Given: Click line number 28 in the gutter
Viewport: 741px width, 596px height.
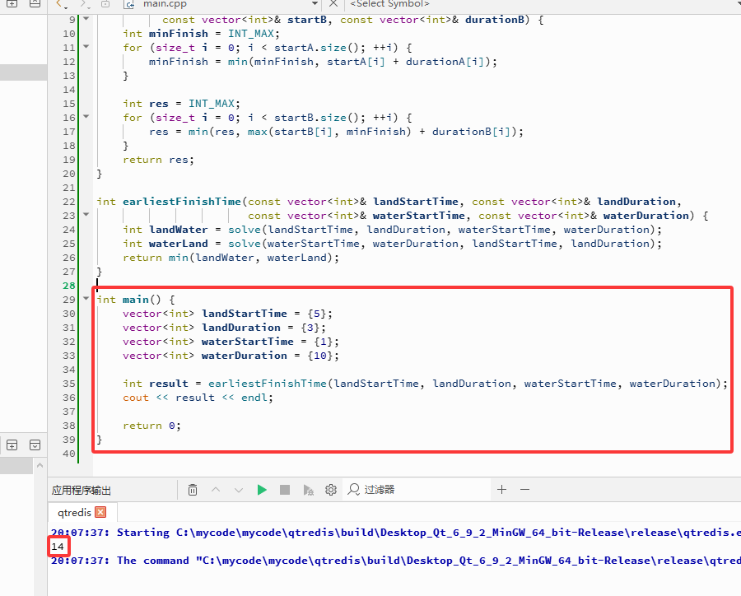Looking at the screenshot, I should 69,286.
